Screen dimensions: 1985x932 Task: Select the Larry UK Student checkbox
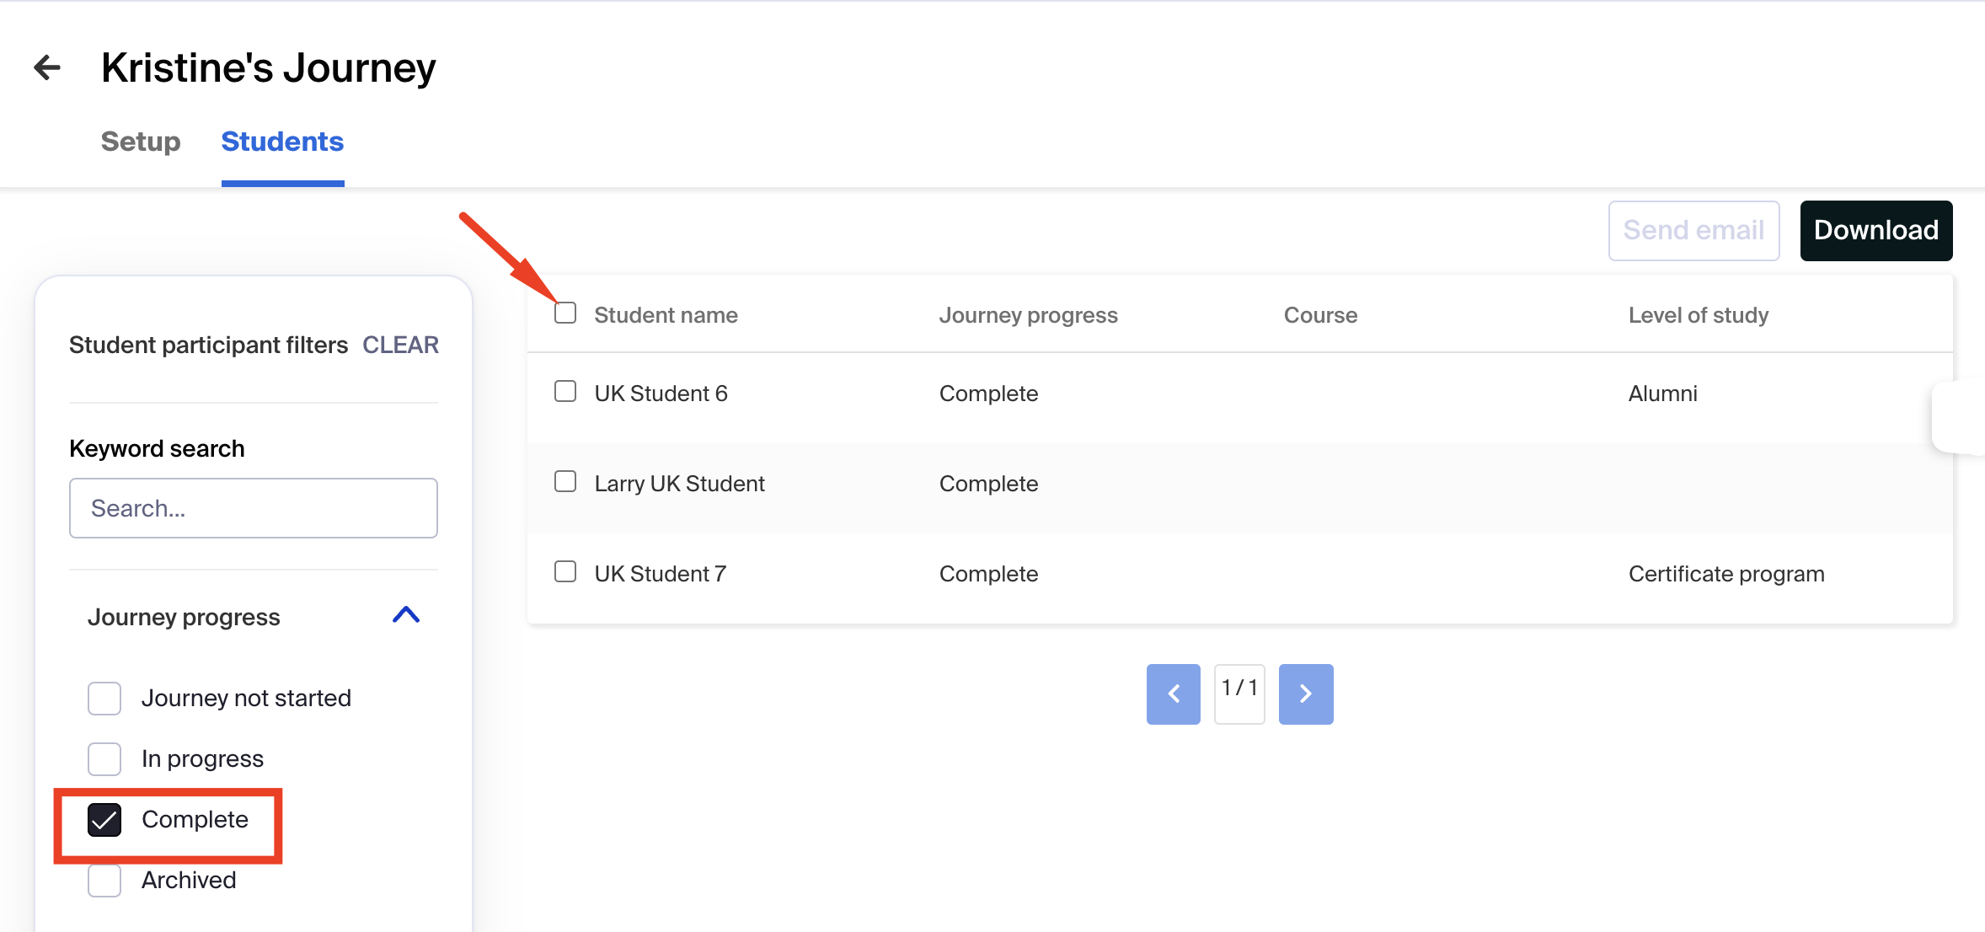(x=565, y=481)
